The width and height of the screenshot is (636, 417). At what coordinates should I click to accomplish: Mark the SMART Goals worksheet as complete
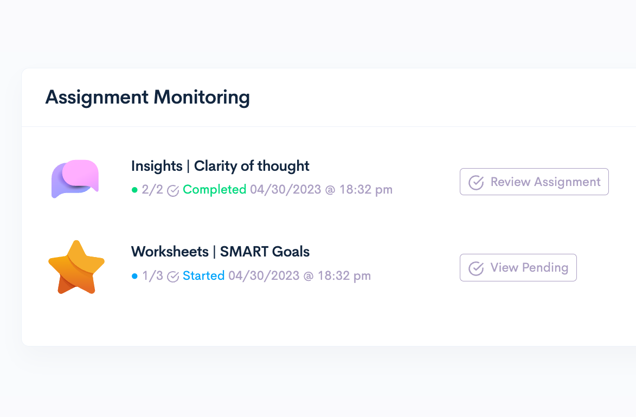(518, 267)
